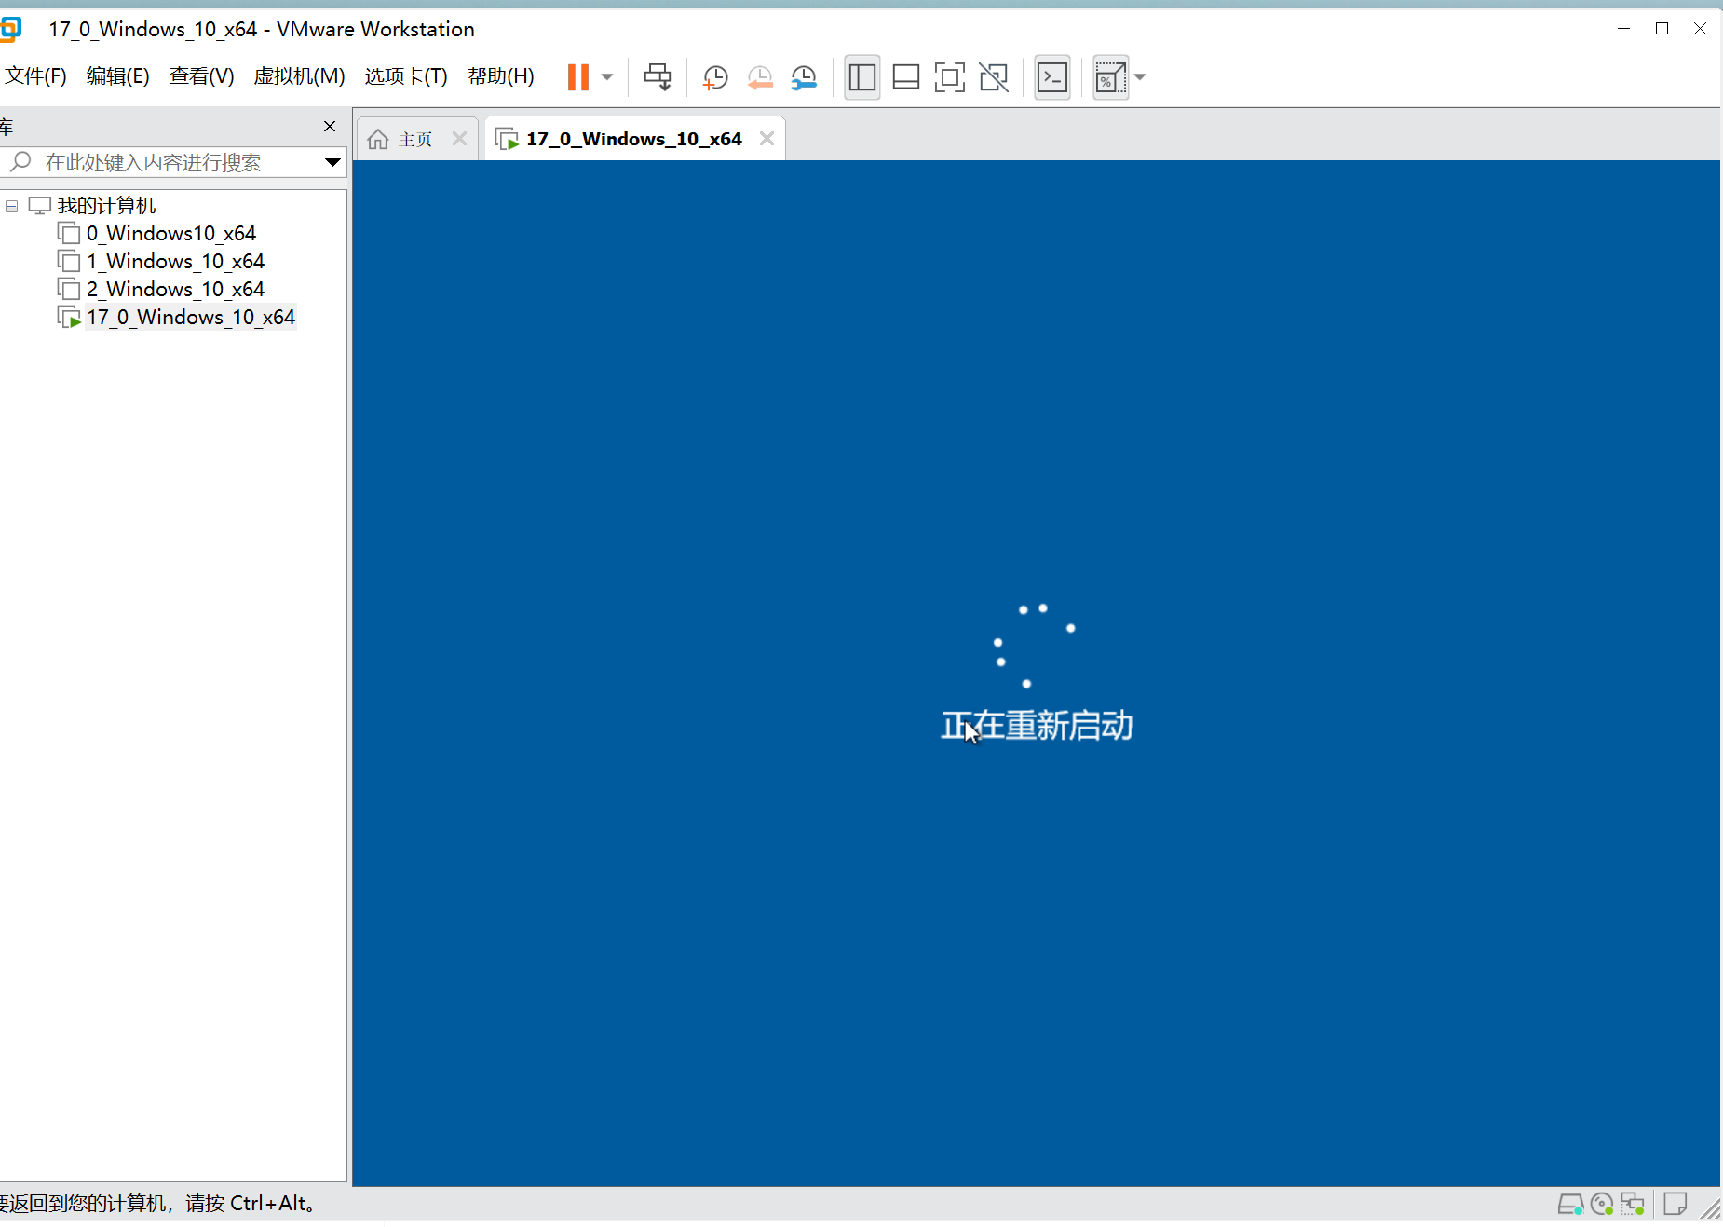Image resolution: width=1723 pixels, height=1227 pixels.
Task: Collapse the 我的计算机 tree node
Action: pos(12,206)
